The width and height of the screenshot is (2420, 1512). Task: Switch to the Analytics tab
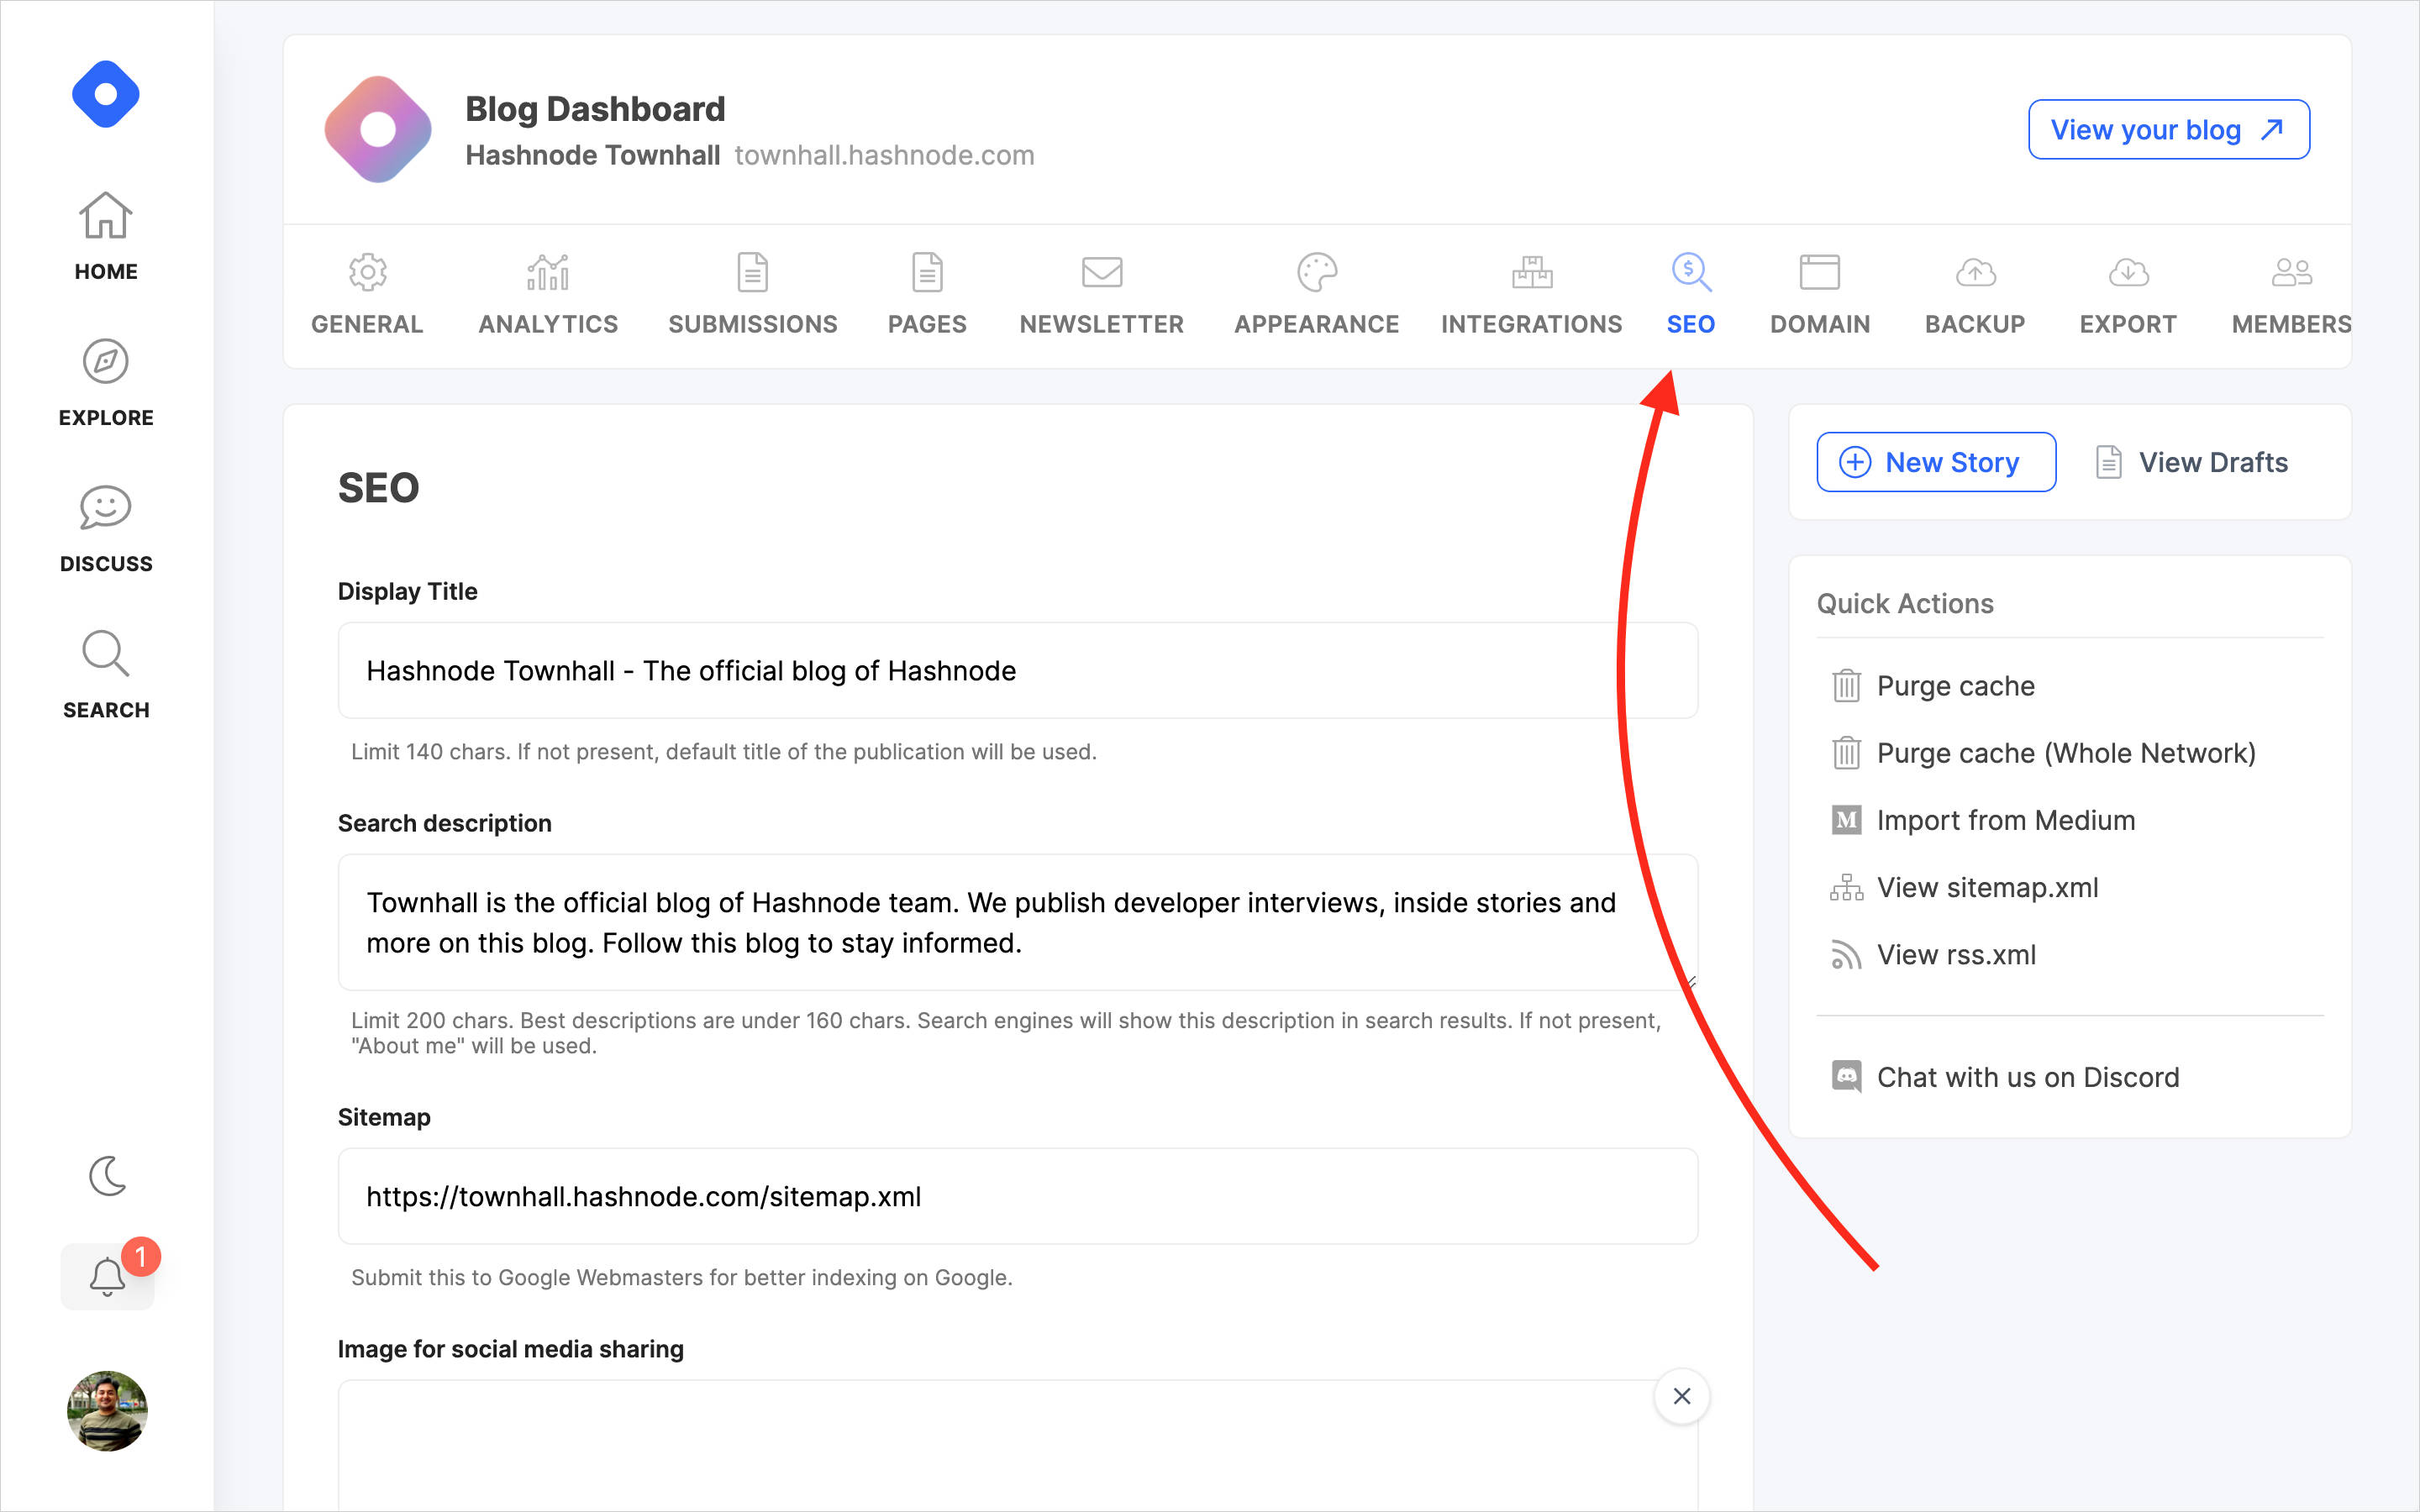pyautogui.click(x=548, y=295)
